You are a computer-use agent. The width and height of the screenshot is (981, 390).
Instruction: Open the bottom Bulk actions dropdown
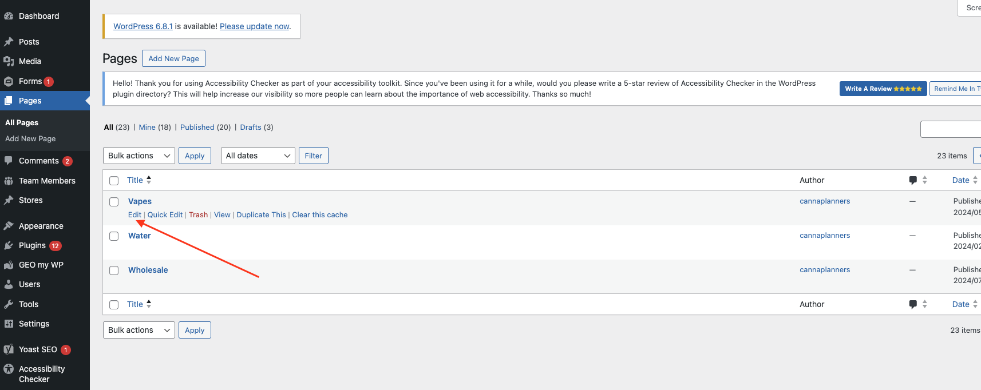(139, 330)
